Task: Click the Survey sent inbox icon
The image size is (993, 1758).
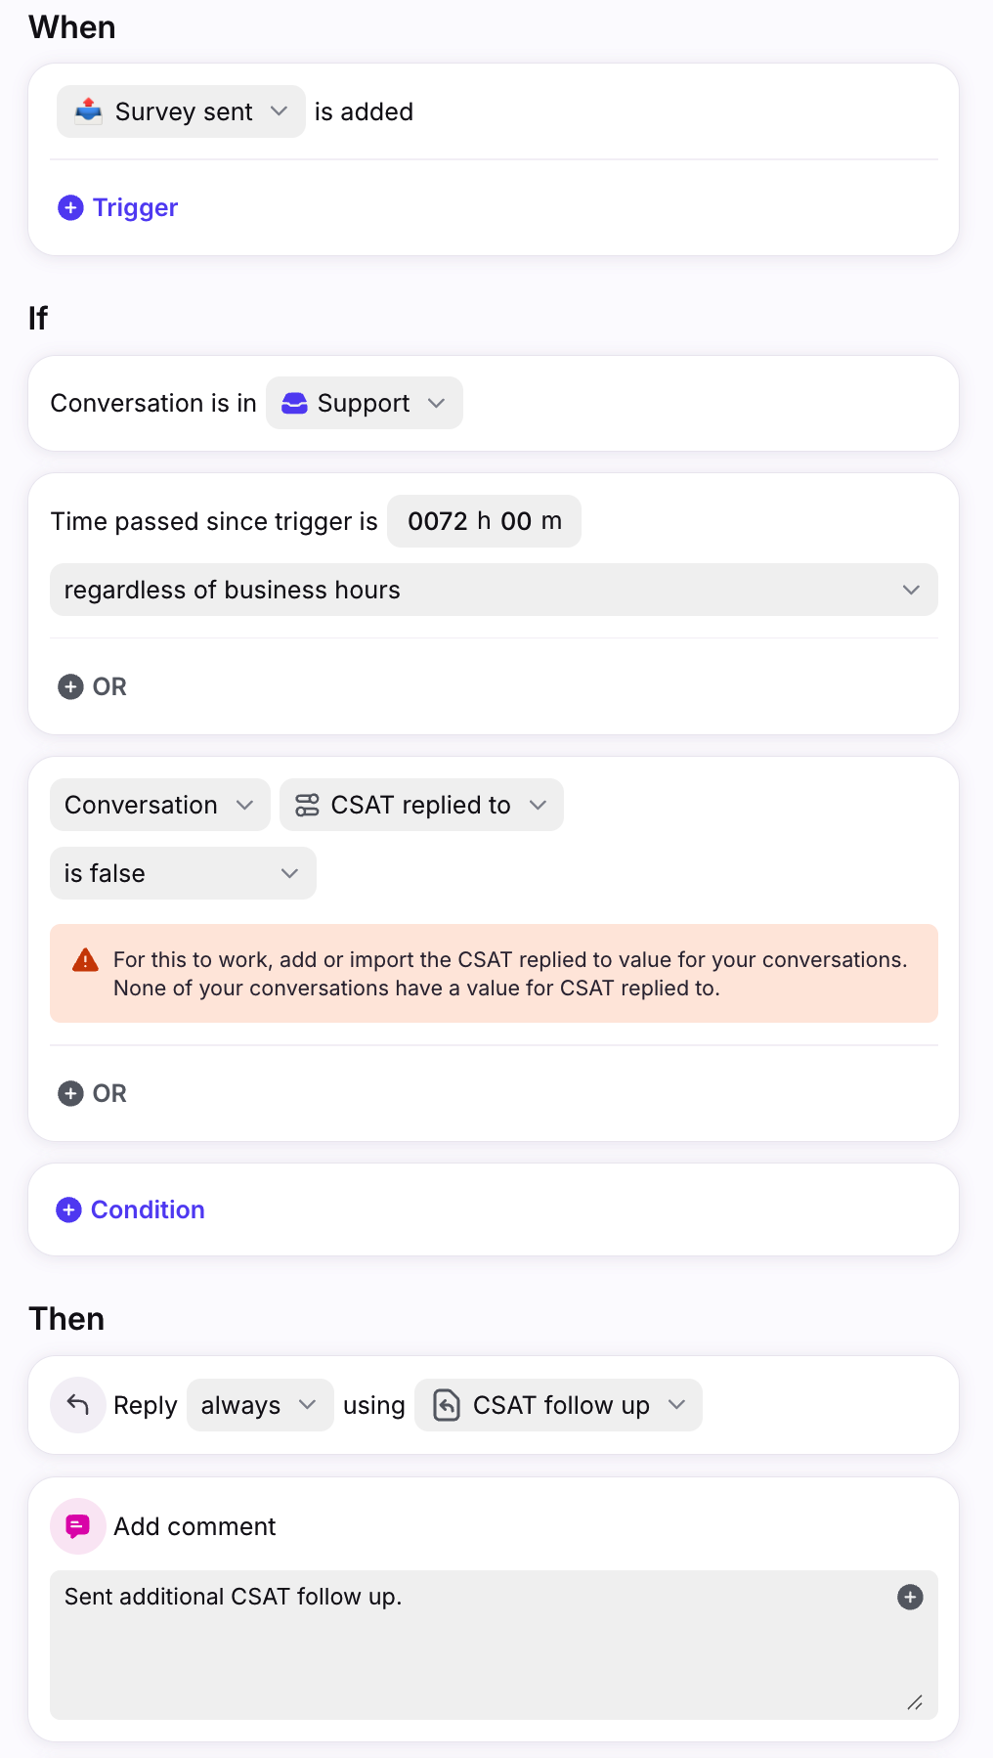Action: point(89,110)
